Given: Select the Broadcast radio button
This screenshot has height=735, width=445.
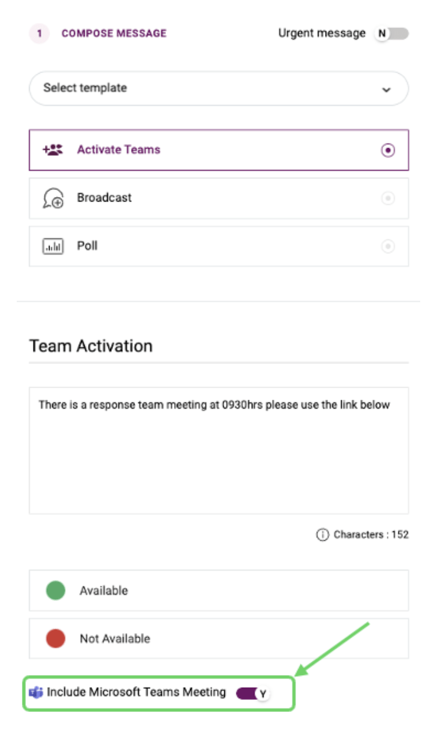Looking at the screenshot, I should [x=389, y=198].
